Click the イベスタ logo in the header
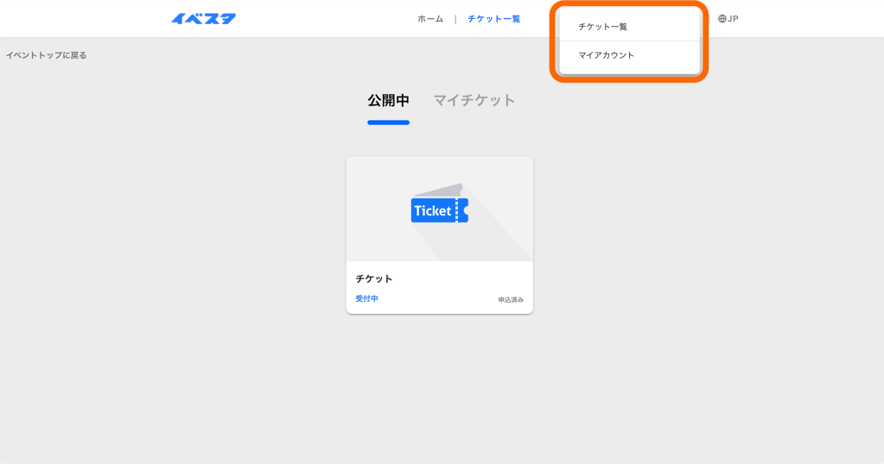Image resolution: width=884 pixels, height=464 pixels. coord(203,19)
